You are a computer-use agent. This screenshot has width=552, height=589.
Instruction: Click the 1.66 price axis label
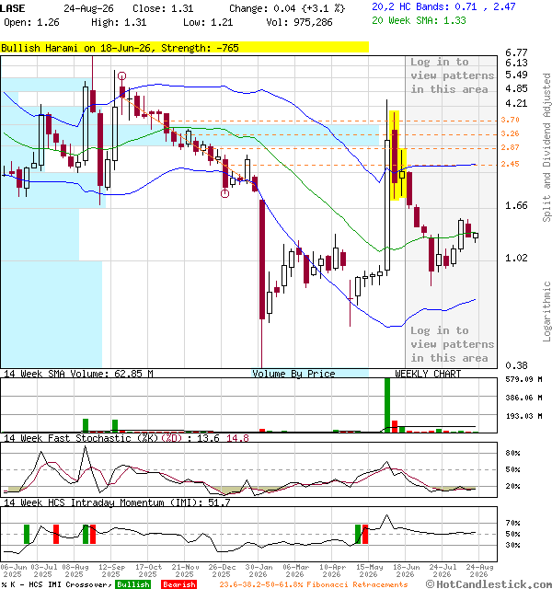tap(516, 205)
